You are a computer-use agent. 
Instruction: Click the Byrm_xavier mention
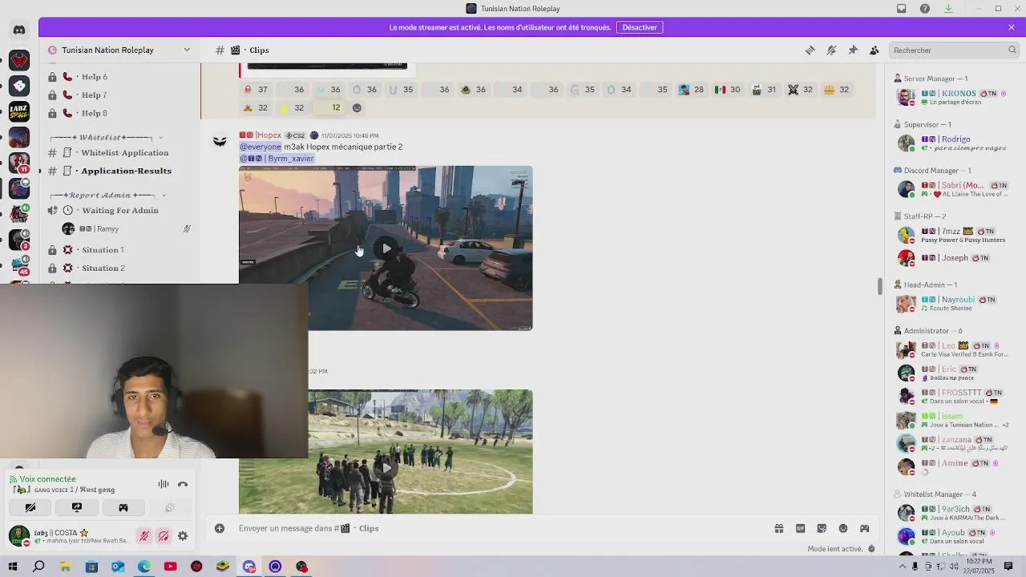pos(277,159)
